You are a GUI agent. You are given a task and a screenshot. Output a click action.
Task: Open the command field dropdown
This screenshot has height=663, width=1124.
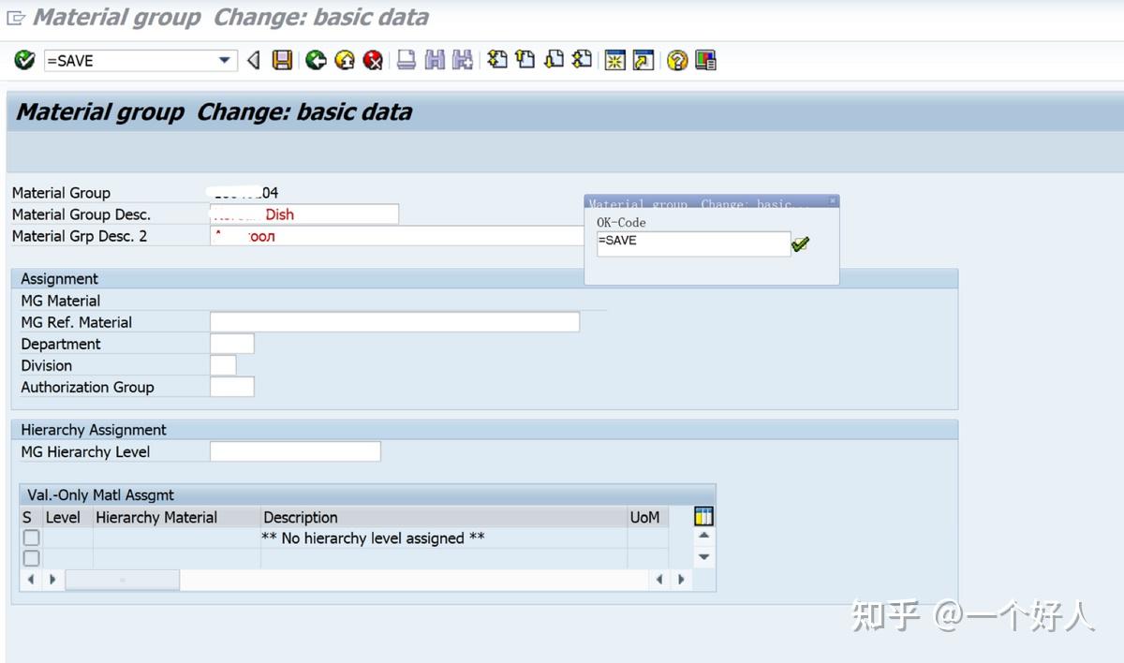coord(226,60)
